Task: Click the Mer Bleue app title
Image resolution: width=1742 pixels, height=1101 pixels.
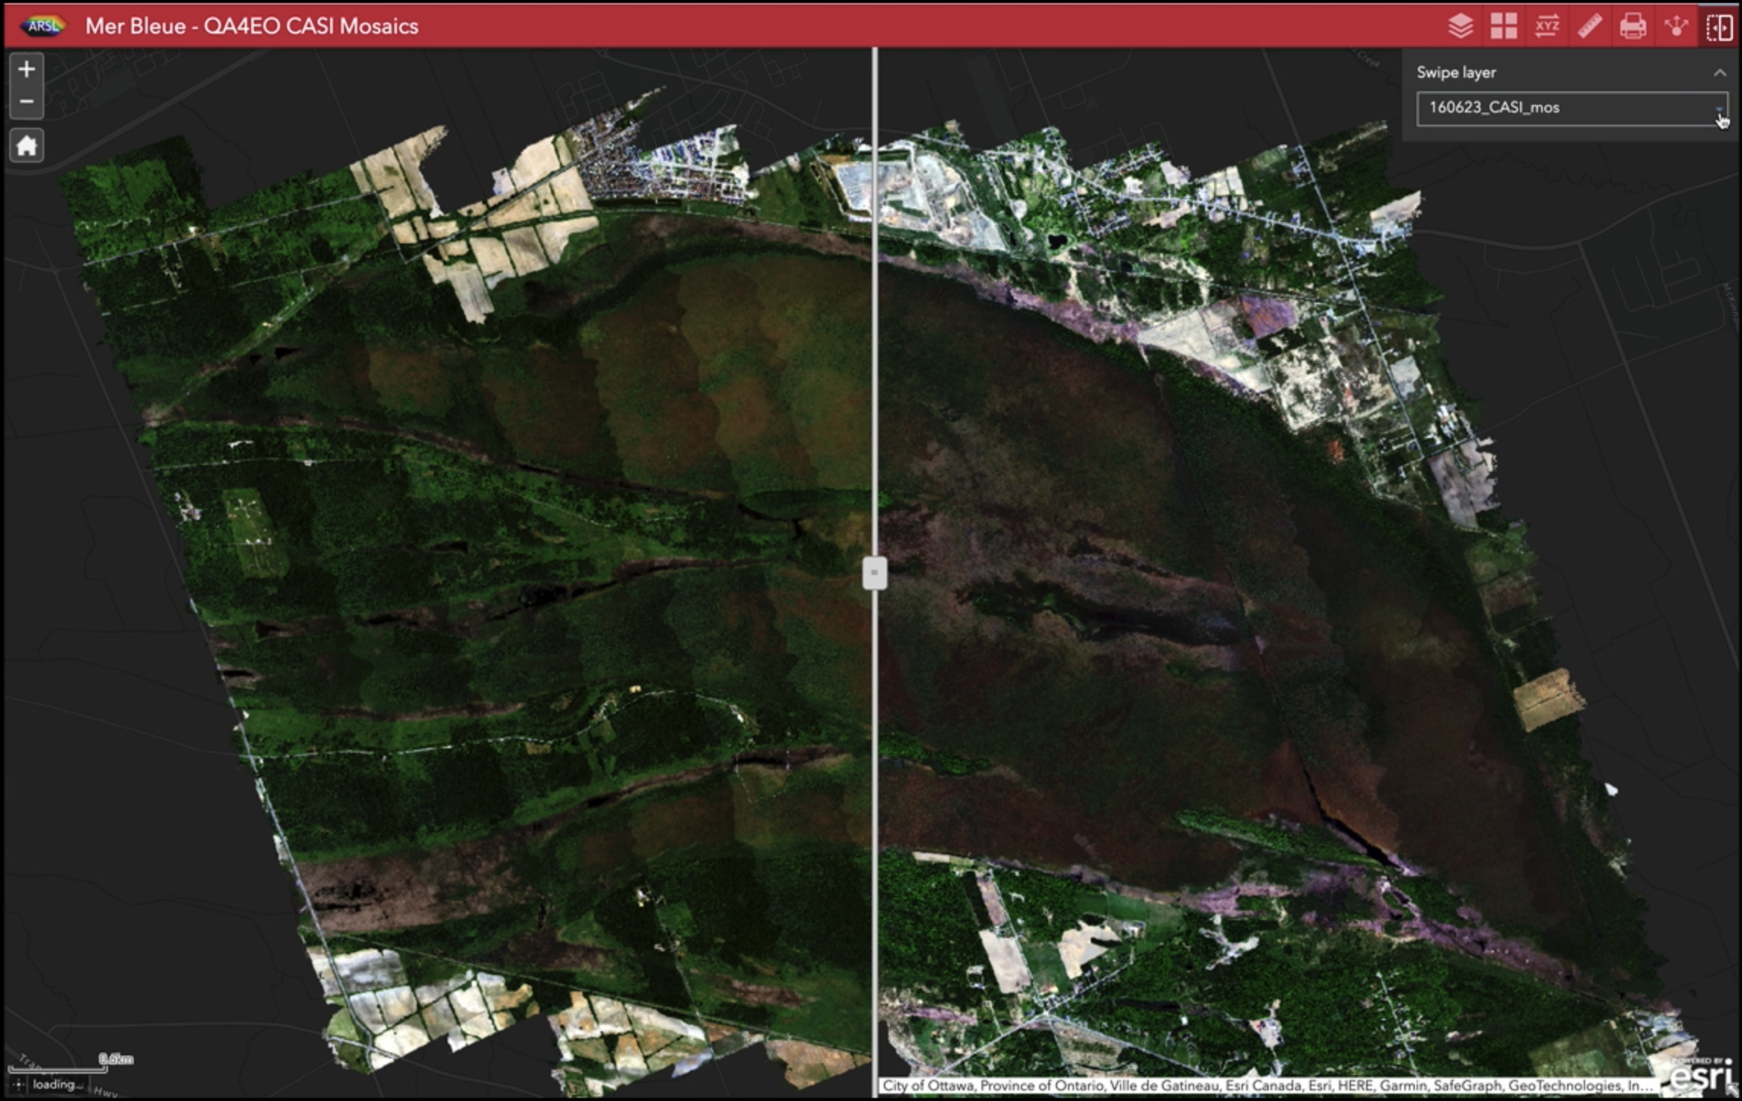Action: pyautogui.click(x=252, y=26)
